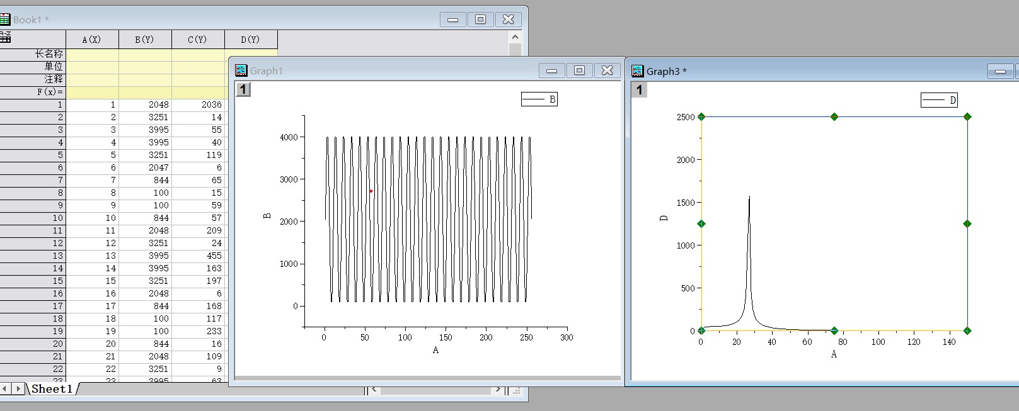This screenshot has width=1019, height=411.
Task: Click the X axis title A in Graph1
Action: (435, 351)
